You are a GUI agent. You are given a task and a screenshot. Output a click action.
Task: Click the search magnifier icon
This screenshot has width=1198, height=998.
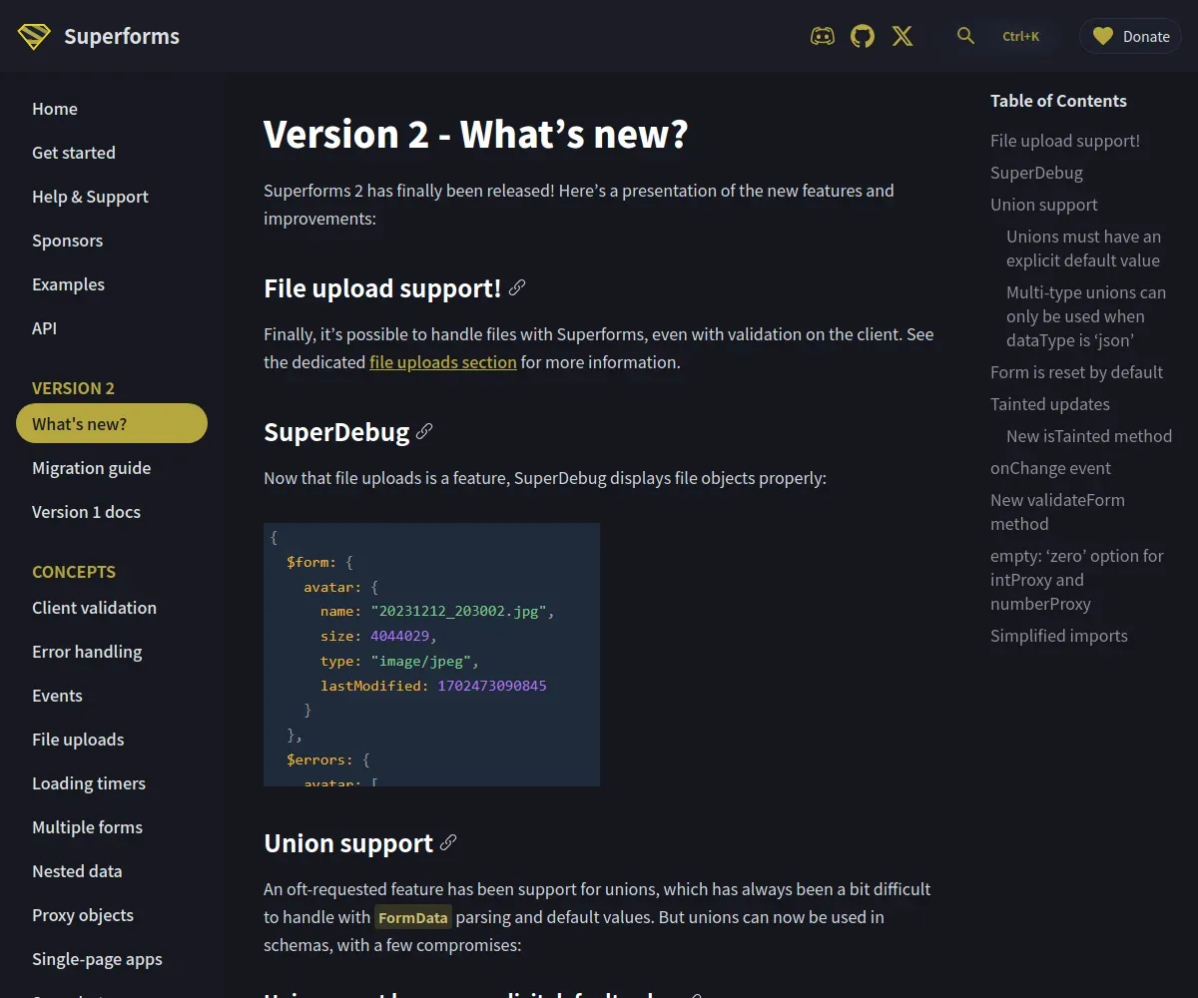pyautogui.click(x=965, y=36)
